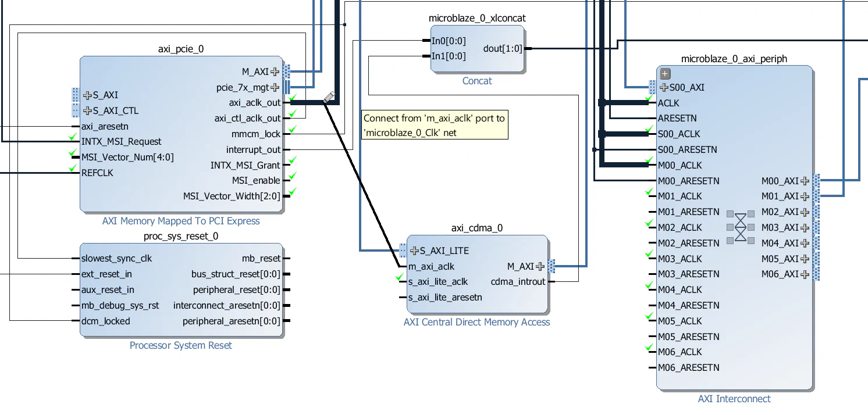Viewport: 868px width, 415px height.
Task: Expand the M_AXI output pin of axi_cdma_0
Action: click(540, 266)
